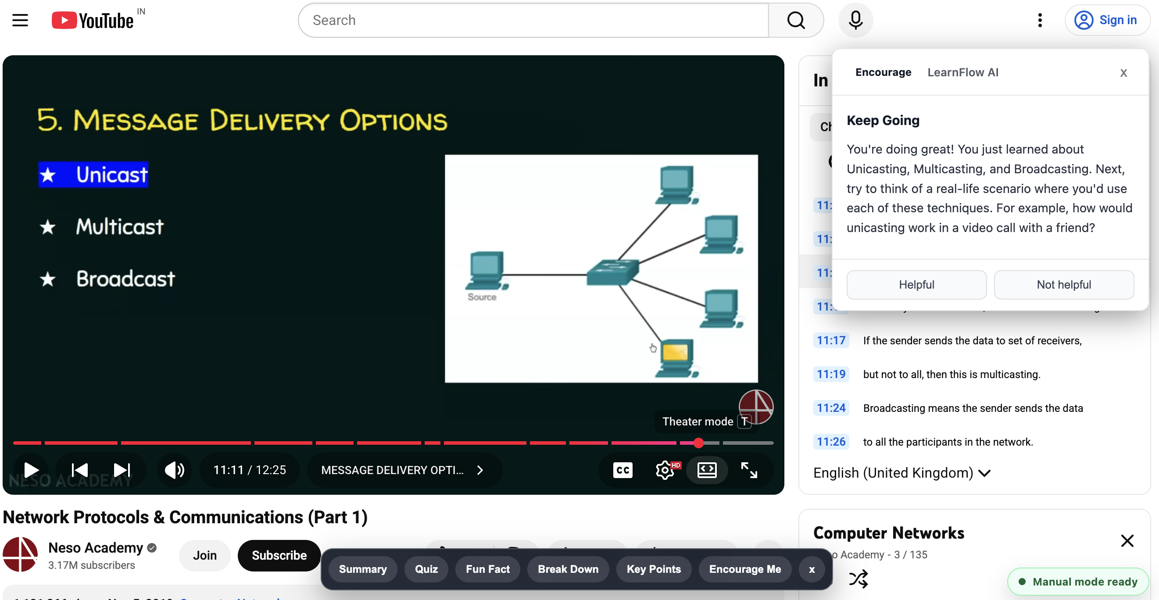
Task: Close the Encourage popup panel
Action: coord(1123,73)
